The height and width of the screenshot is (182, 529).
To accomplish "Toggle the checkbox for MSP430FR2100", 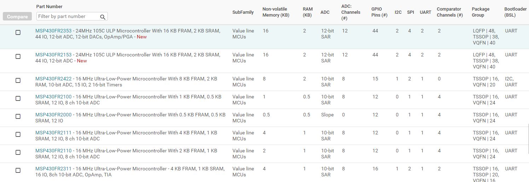I will pyautogui.click(x=18, y=98).
